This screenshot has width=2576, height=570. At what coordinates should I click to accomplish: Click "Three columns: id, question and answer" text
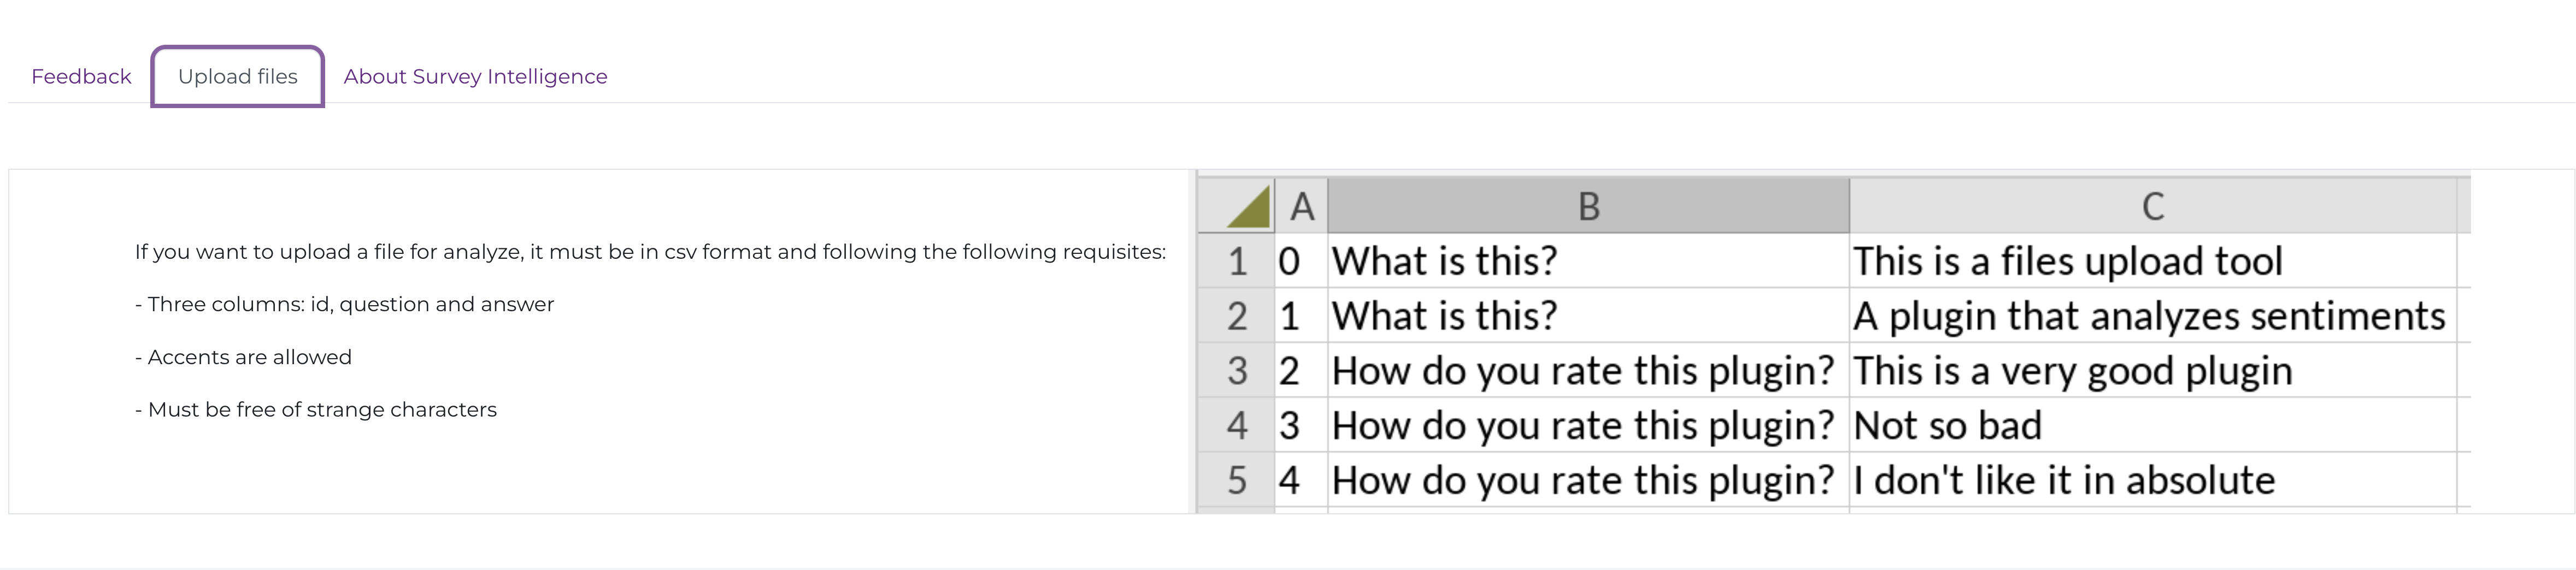click(x=345, y=305)
